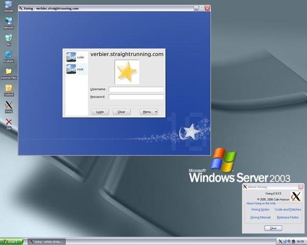Maximize the Xming window
Viewport: 307px width, 245px height.
coord(202,8)
